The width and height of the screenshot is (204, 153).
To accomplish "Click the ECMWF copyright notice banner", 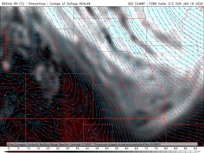I will [x=102, y=144].
